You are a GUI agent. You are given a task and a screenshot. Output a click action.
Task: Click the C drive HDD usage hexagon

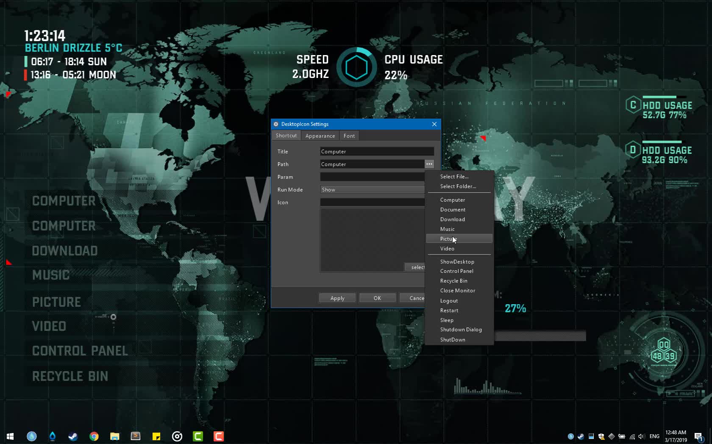tap(633, 105)
